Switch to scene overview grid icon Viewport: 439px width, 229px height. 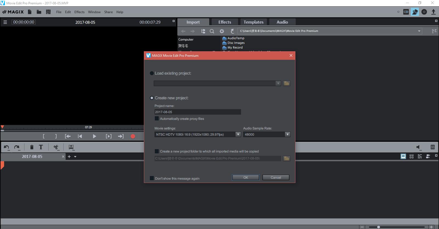click(x=412, y=156)
